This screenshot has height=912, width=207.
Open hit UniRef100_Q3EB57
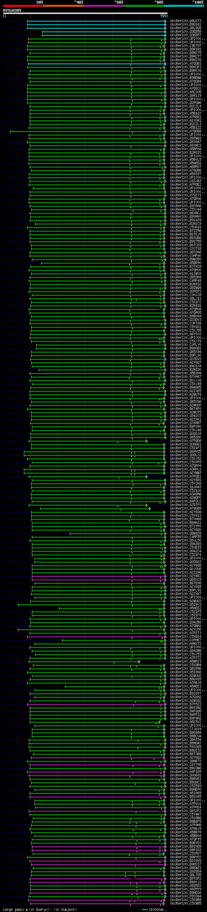coord(185,35)
